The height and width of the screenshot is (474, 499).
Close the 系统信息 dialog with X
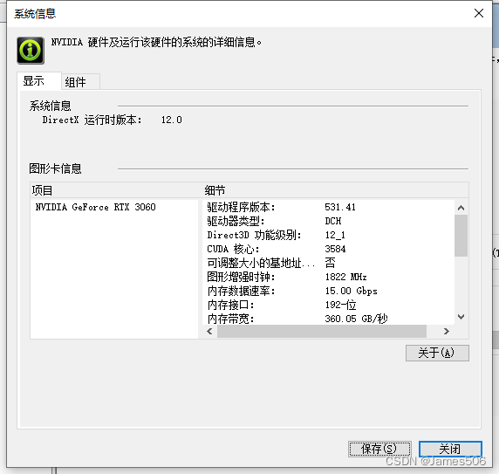coord(479,13)
